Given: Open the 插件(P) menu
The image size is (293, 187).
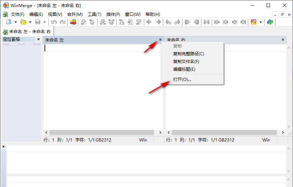Looking at the screenshot, I should pos(113,14).
